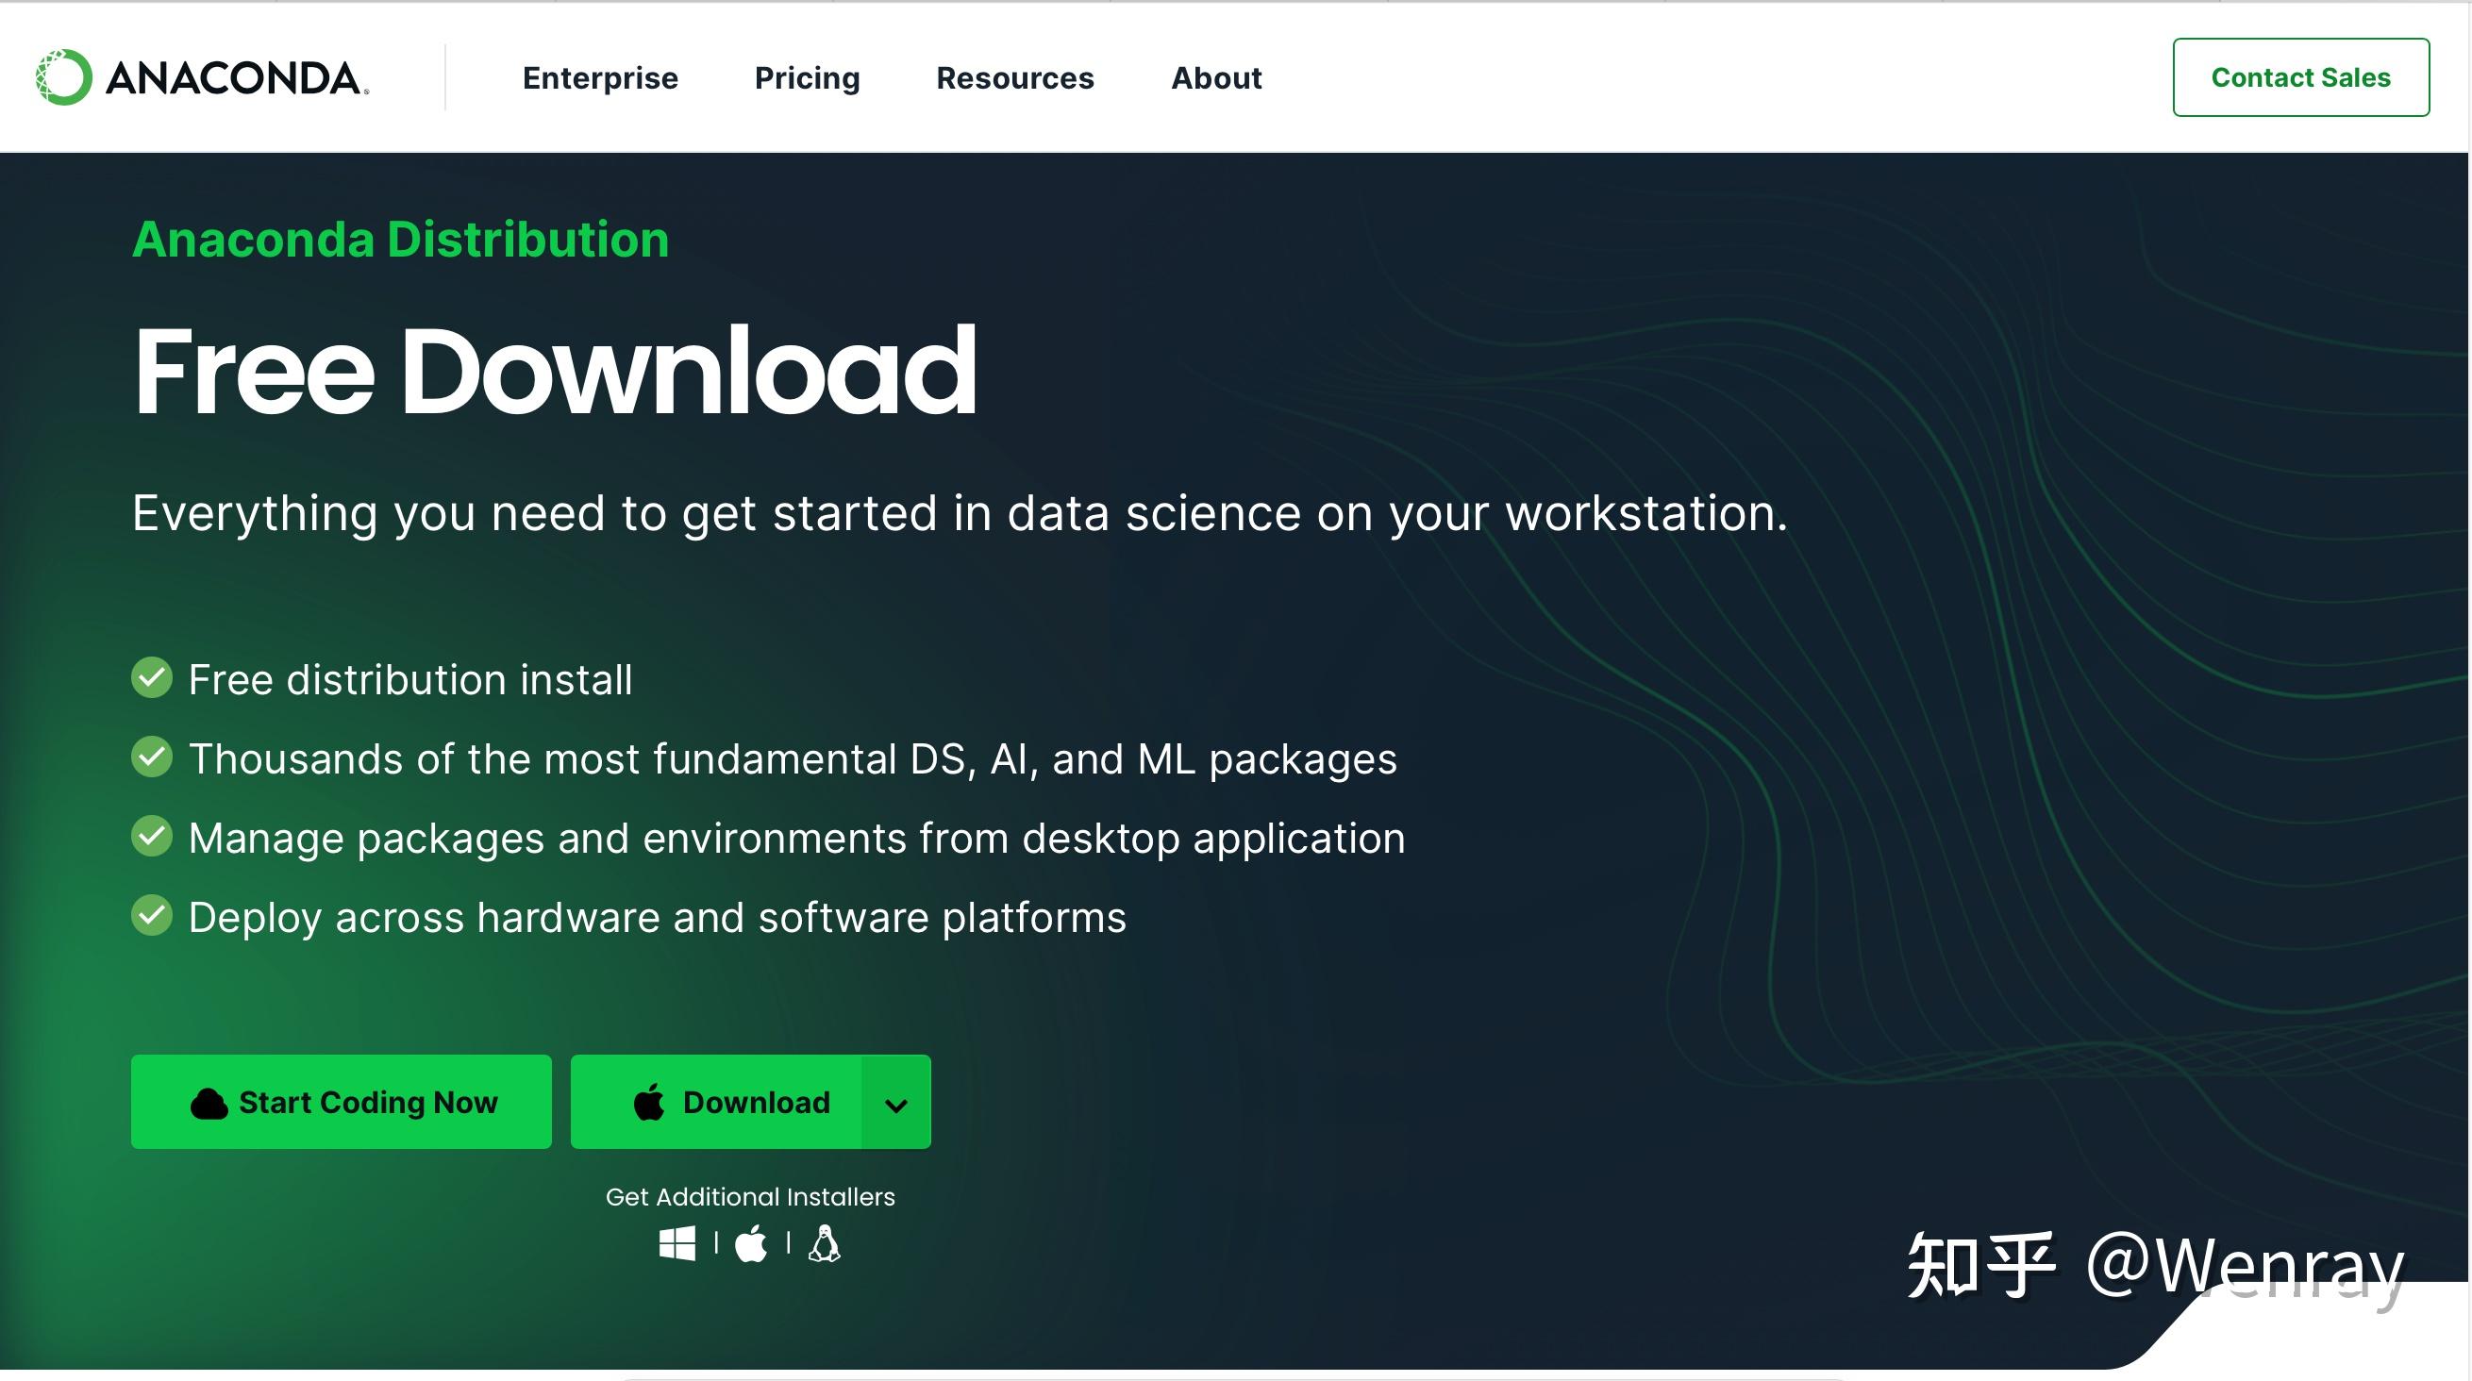Open the About menu item
2472x1381 pixels.
[1217, 77]
